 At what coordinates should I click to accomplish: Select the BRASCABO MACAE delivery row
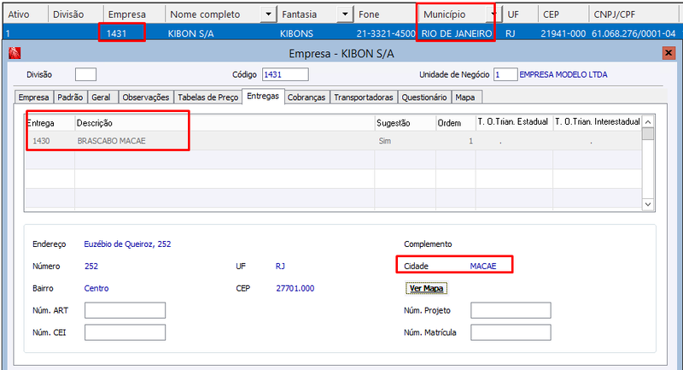(333, 141)
